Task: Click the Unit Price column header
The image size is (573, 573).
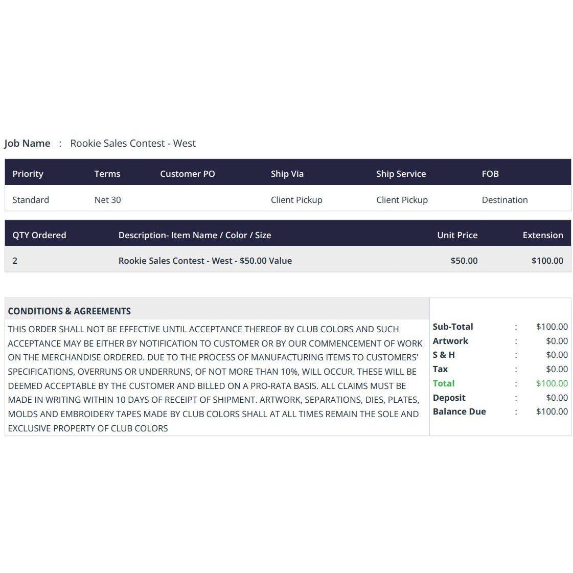Action: (x=457, y=235)
